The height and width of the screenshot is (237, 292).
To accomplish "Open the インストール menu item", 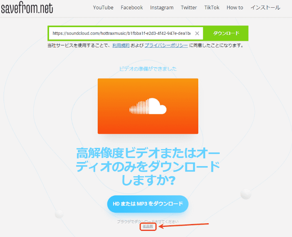I will pos(265,8).
